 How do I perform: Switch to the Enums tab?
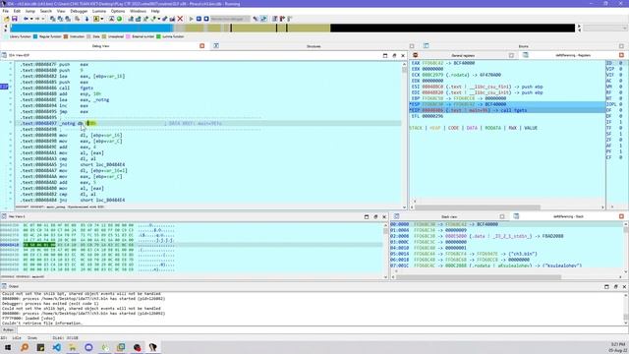524,46
